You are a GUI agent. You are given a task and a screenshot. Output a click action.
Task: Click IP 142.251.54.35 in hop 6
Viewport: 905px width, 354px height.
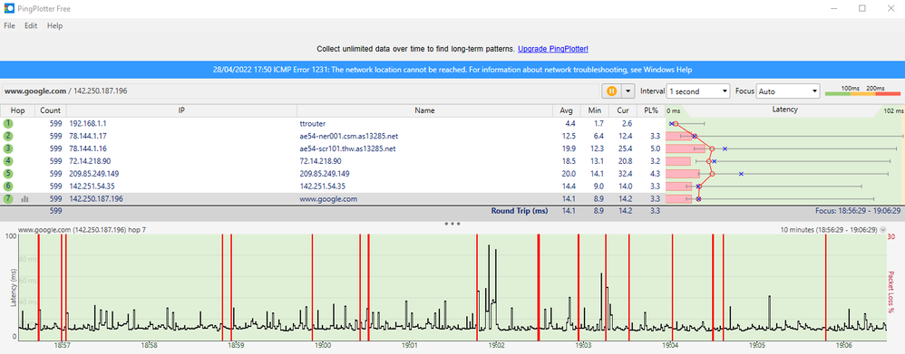92,187
